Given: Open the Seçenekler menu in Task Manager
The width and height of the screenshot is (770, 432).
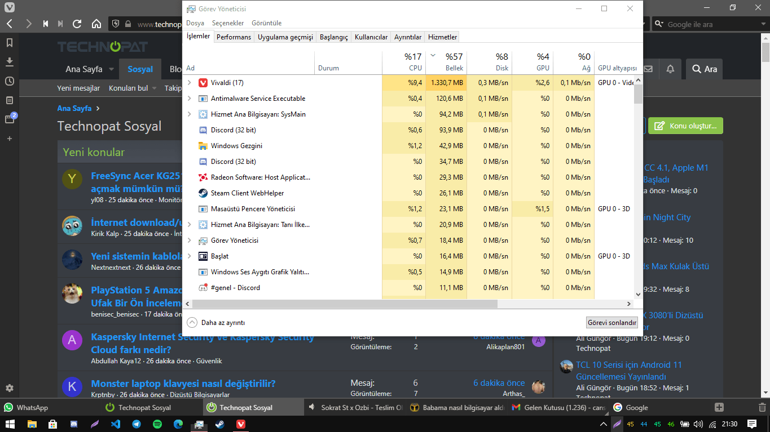Looking at the screenshot, I should coord(228,23).
